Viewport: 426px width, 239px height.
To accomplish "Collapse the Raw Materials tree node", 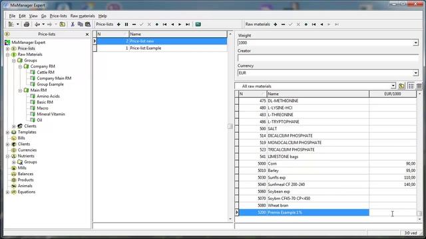I will click(x=7, y=54).
